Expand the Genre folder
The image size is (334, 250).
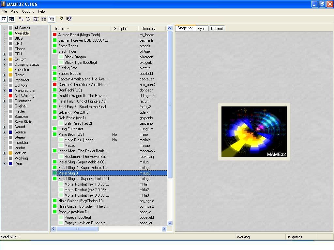click(4, 75)
